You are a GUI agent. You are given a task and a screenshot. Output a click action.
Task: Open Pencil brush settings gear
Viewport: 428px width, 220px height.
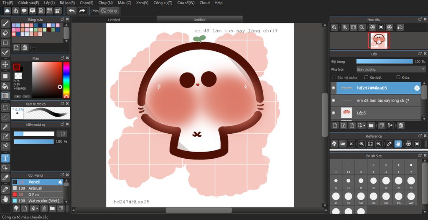(60, 182)
